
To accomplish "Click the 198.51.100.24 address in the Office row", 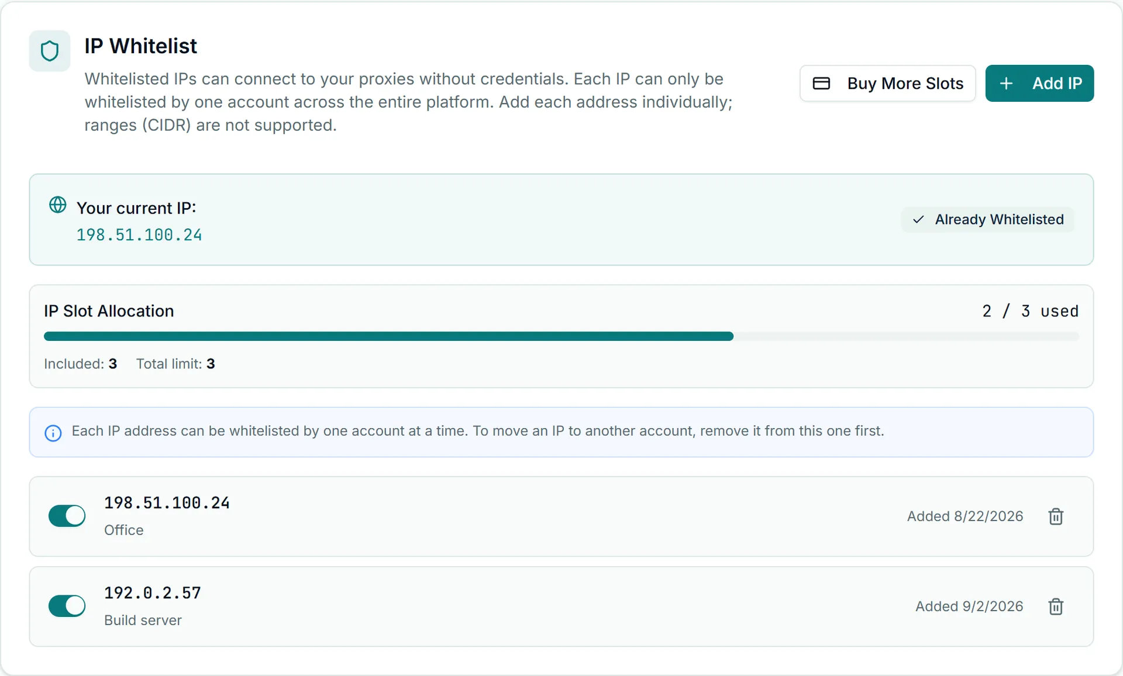I will click(x=167, y=503).
